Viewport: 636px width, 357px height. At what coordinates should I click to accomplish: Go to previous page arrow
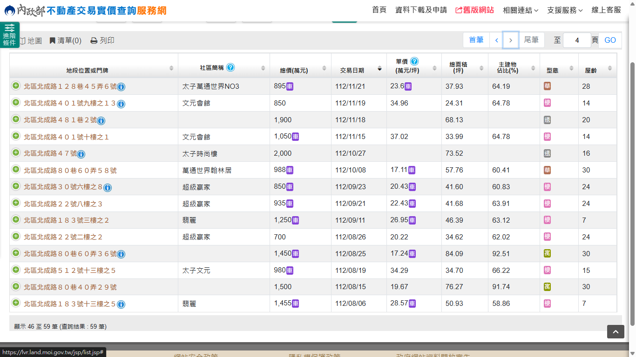coord(497,40)
